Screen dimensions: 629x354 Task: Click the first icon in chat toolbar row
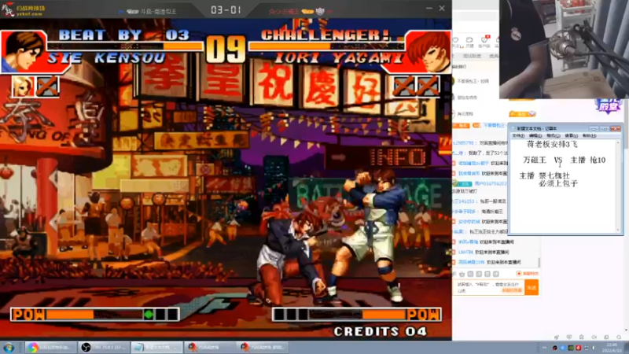[x=462, y=274]
